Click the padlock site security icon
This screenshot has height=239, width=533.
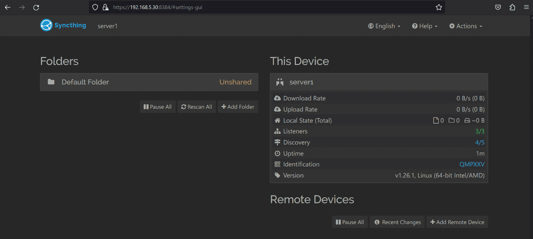pos(105,7)
